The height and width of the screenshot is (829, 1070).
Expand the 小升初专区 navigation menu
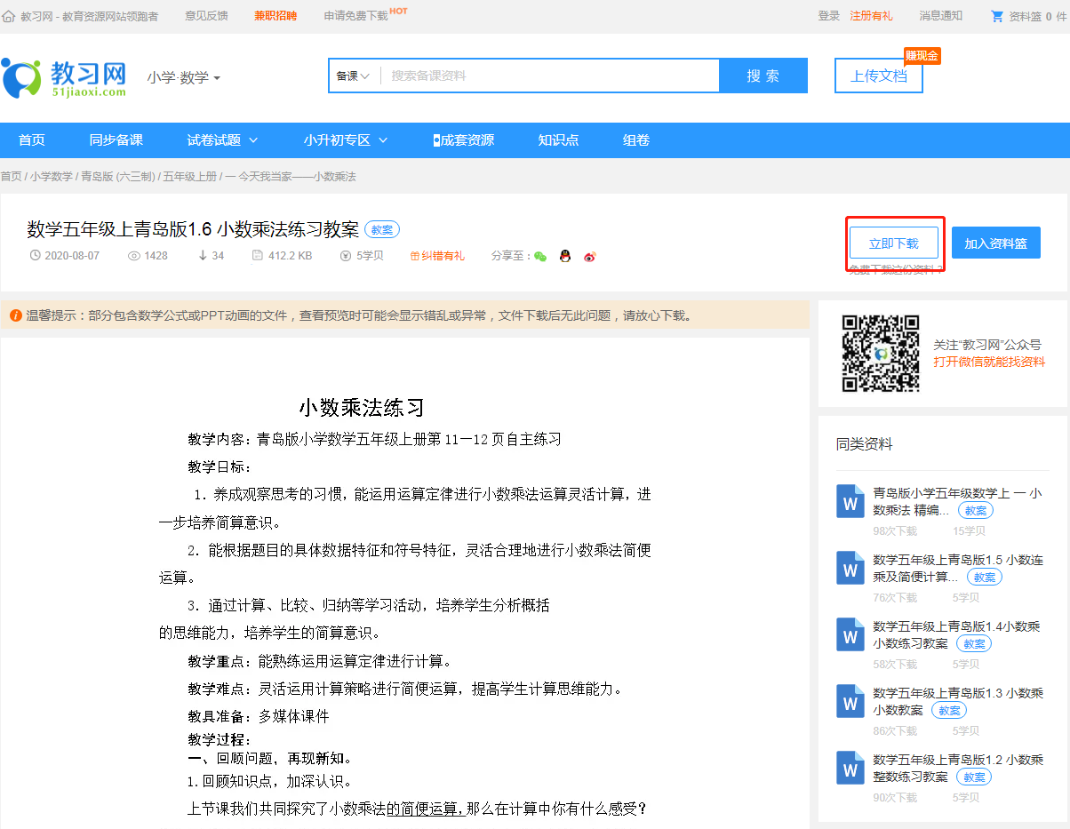[346, 140]
